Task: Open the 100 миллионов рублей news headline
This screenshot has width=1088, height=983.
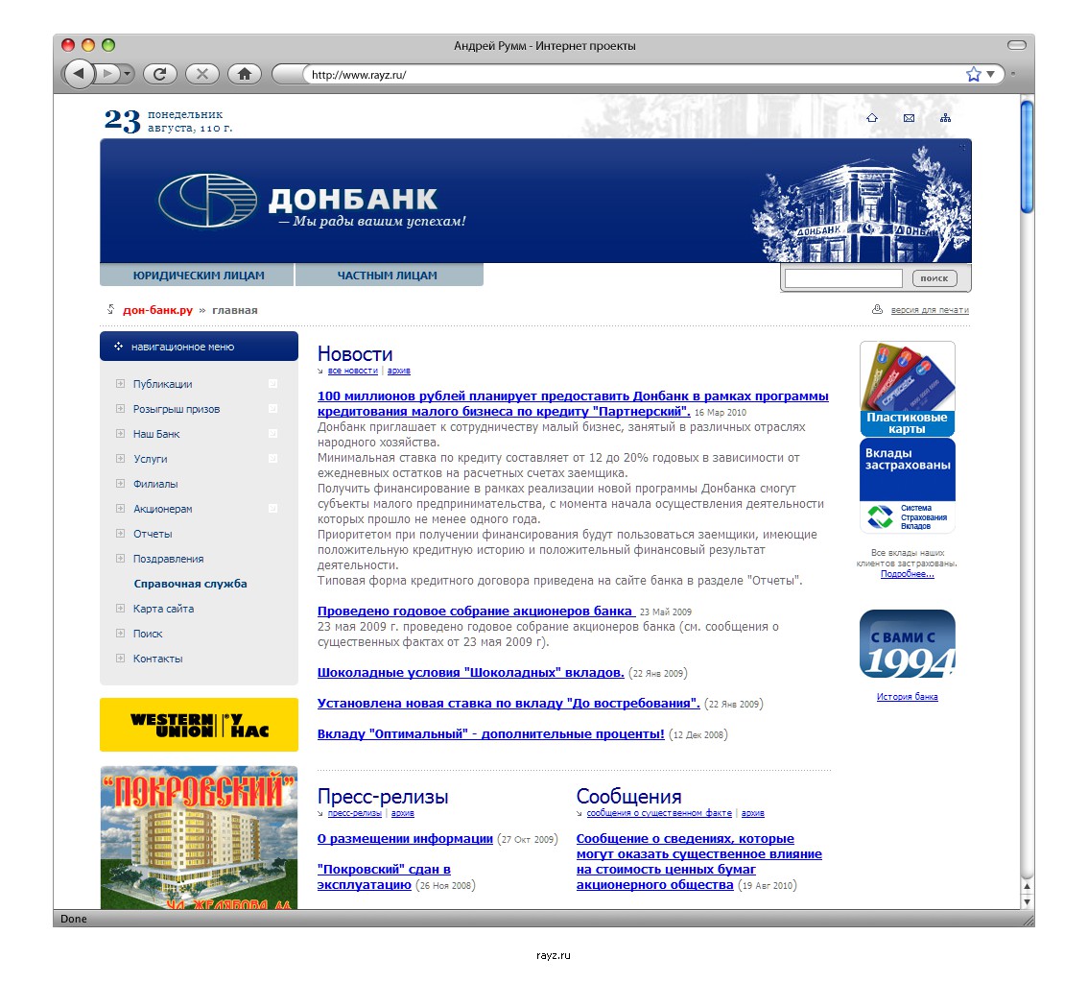Action: [x=573, y=403]
